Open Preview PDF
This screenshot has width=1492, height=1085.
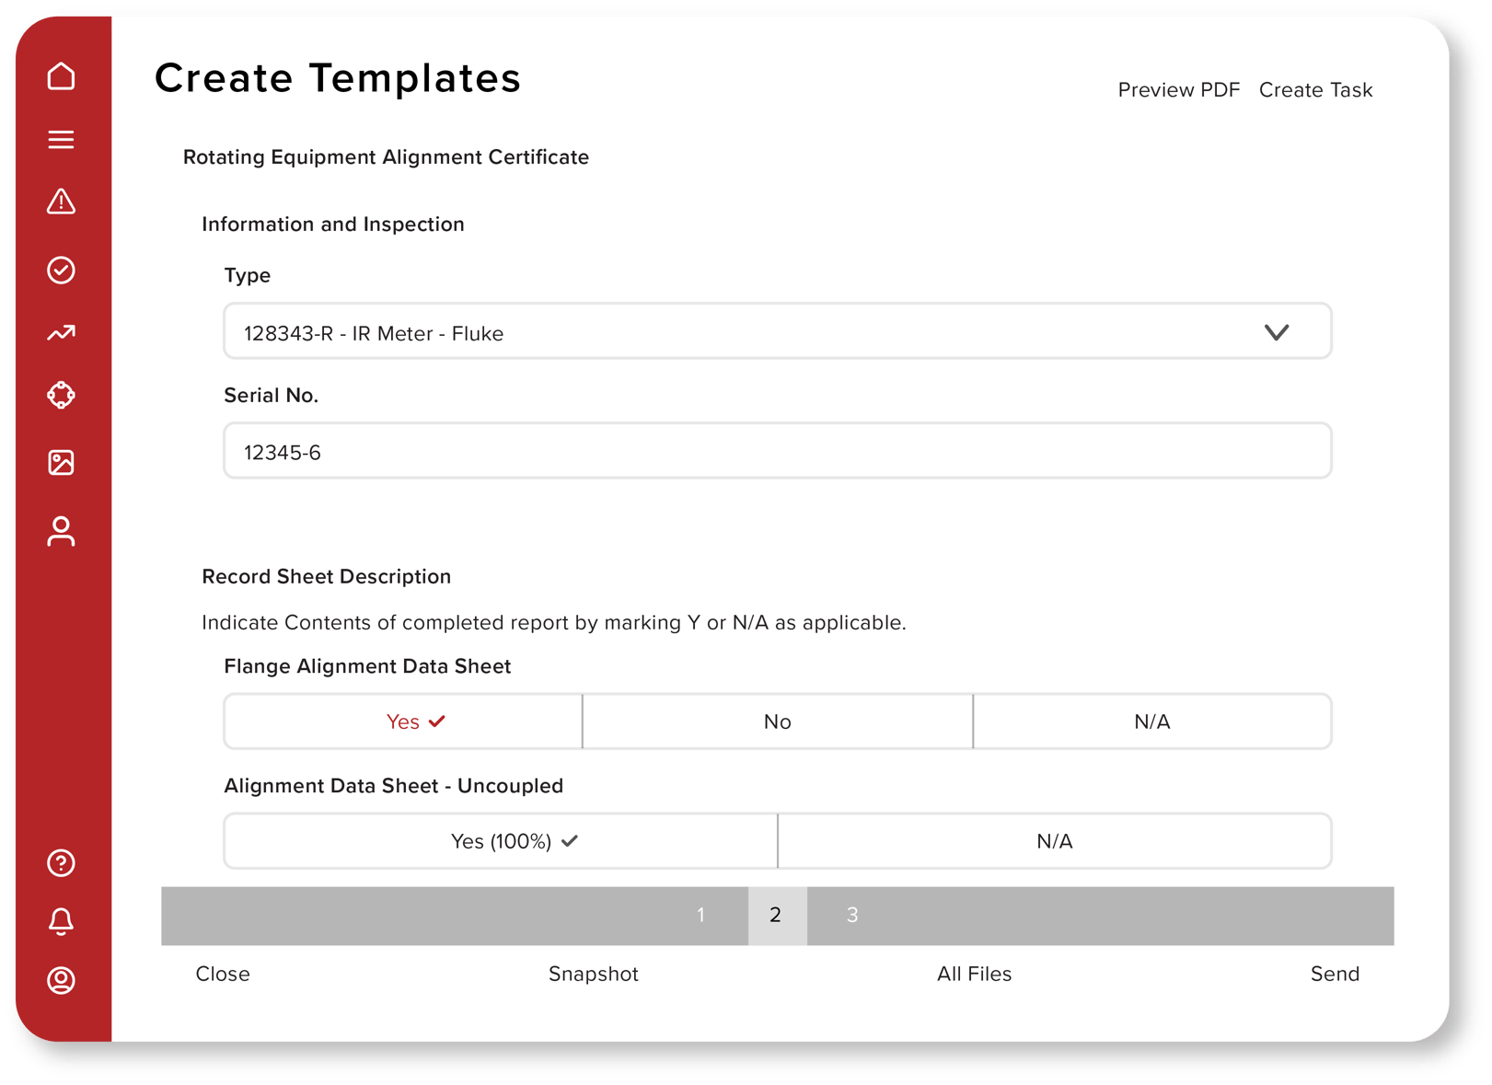point(1179,89)
